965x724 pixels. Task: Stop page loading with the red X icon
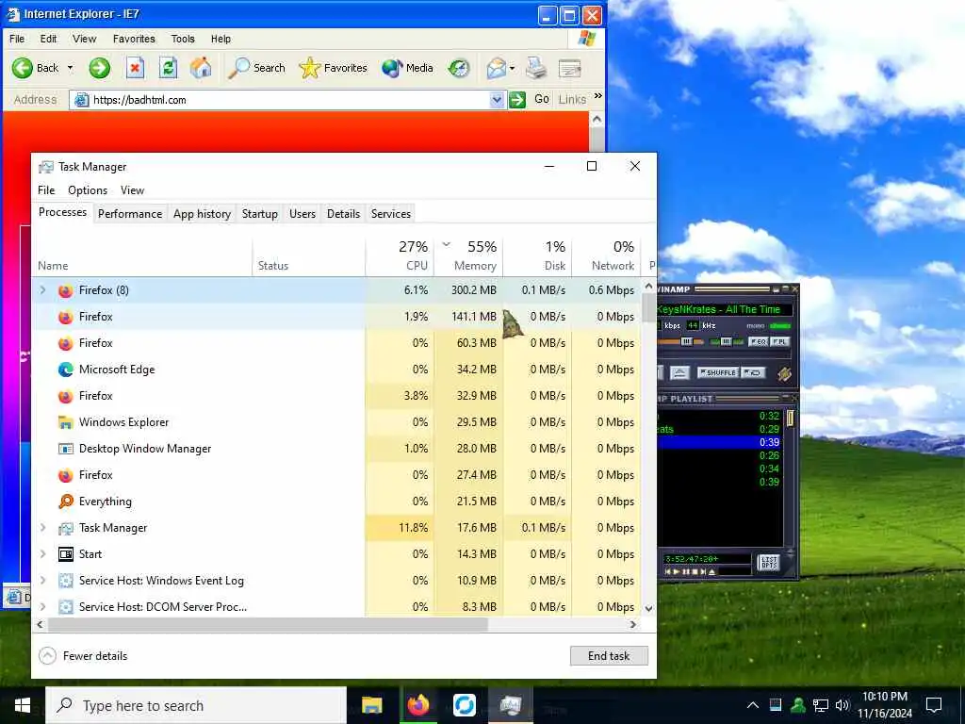[135, 68]
